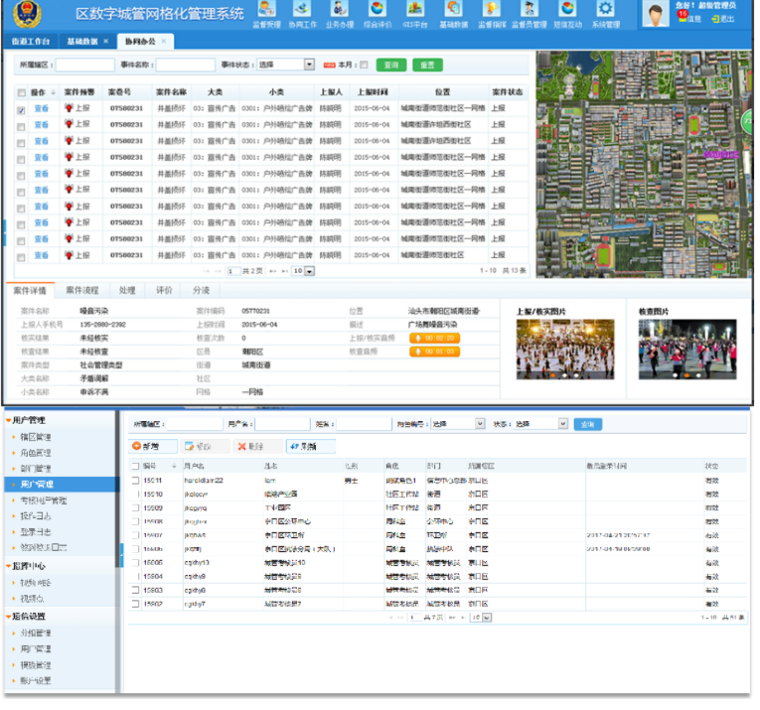
Task: Collapse the 用户管理 sidebar group
Action: tap(8, 420)
